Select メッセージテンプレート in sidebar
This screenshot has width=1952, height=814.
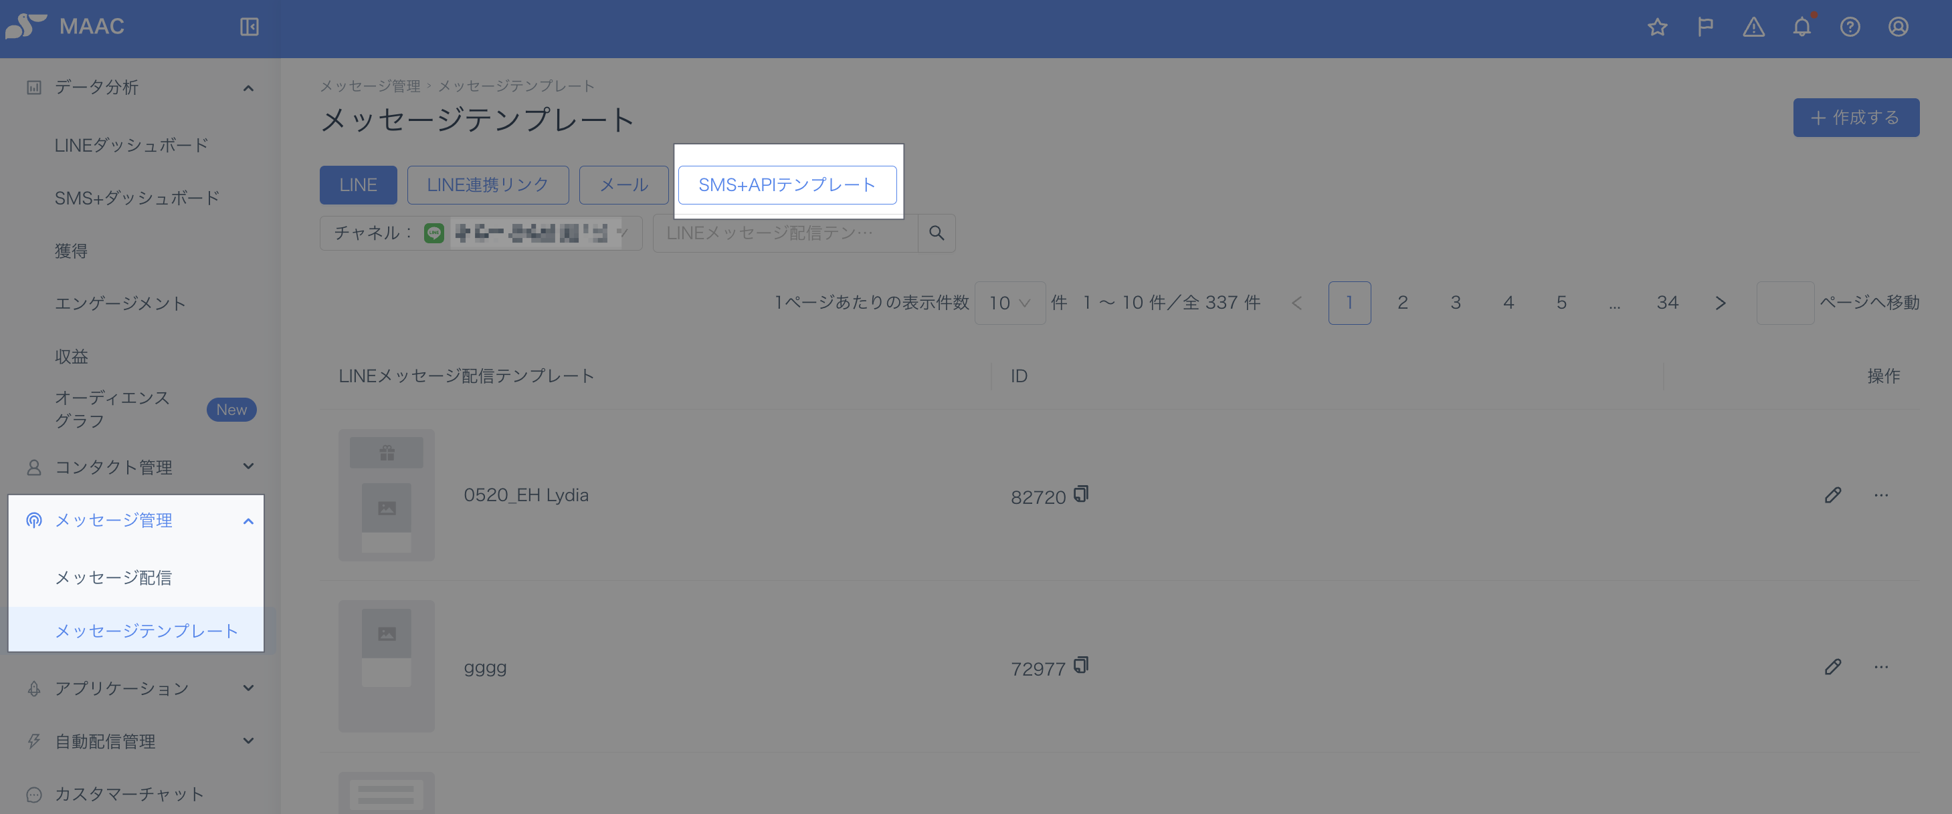tap(147, 631)
